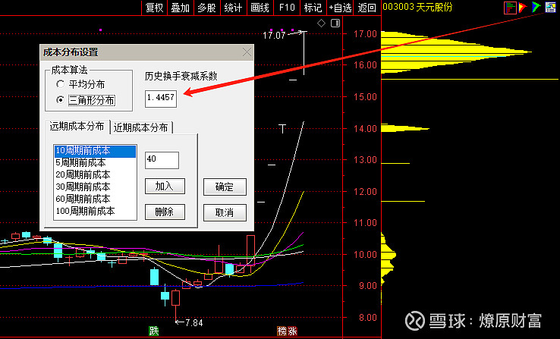Click the bar-chart distribution view icon

tap(510, 8)
